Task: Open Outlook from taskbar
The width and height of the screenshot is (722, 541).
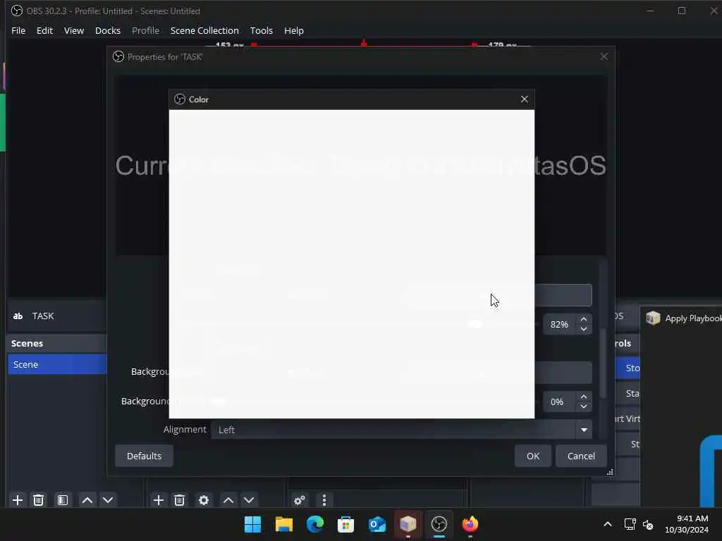Action: tap(377, 524)
